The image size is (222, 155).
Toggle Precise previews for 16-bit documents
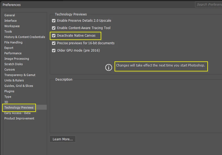54,43
